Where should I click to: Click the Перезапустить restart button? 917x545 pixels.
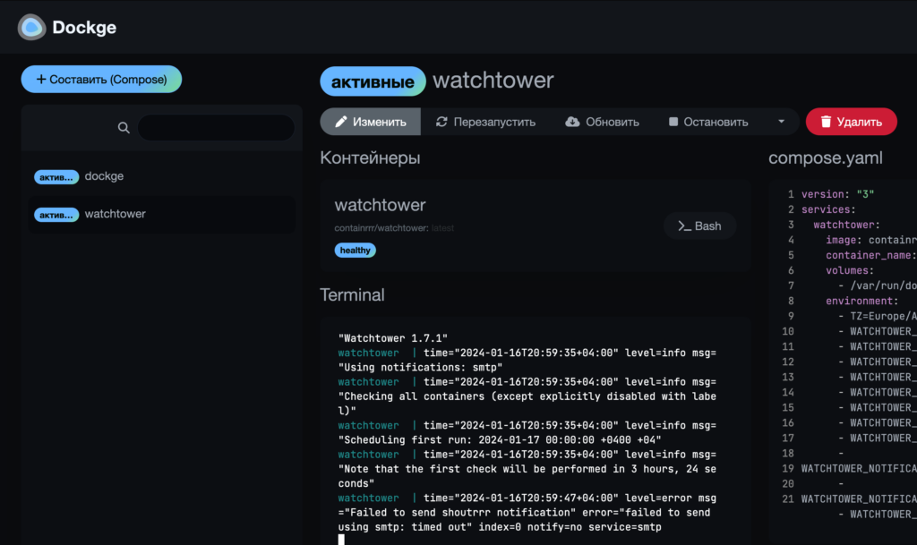click(485, 122)
